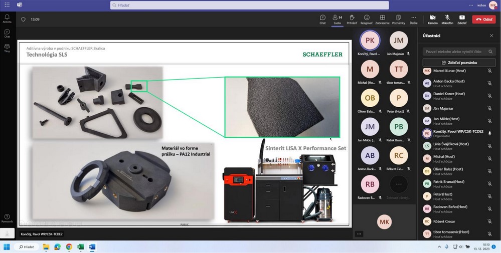
Task: Open the Reagovať reactions icon
Action: (x=367, y=19)
